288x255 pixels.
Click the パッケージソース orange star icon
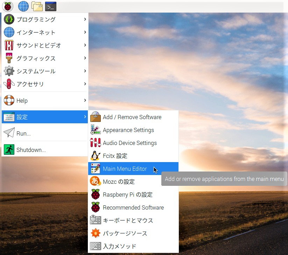coord(96,233)
